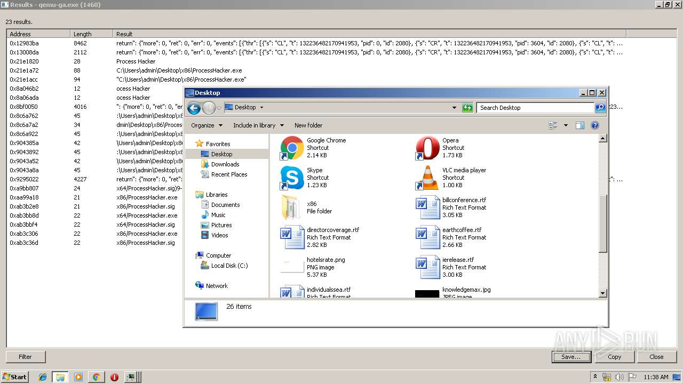Click the green Refresh button in address bar
The height and width of the screenshot is (384, 683).
[467, 108]
